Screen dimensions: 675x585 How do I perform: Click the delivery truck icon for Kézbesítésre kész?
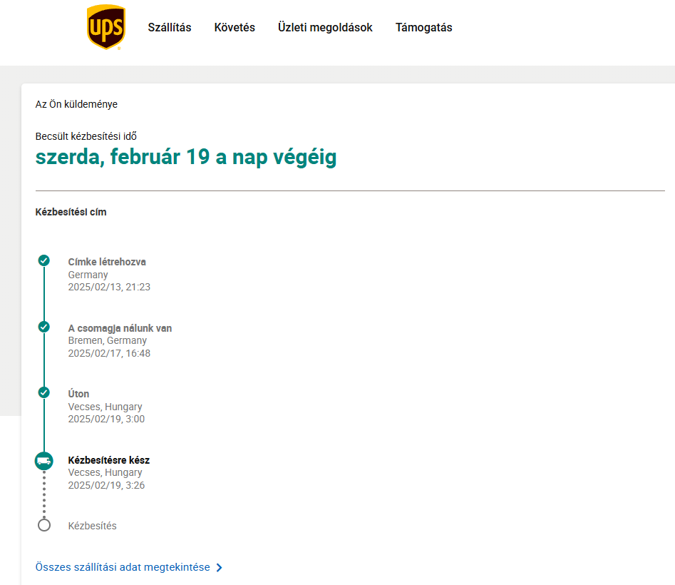44,461
